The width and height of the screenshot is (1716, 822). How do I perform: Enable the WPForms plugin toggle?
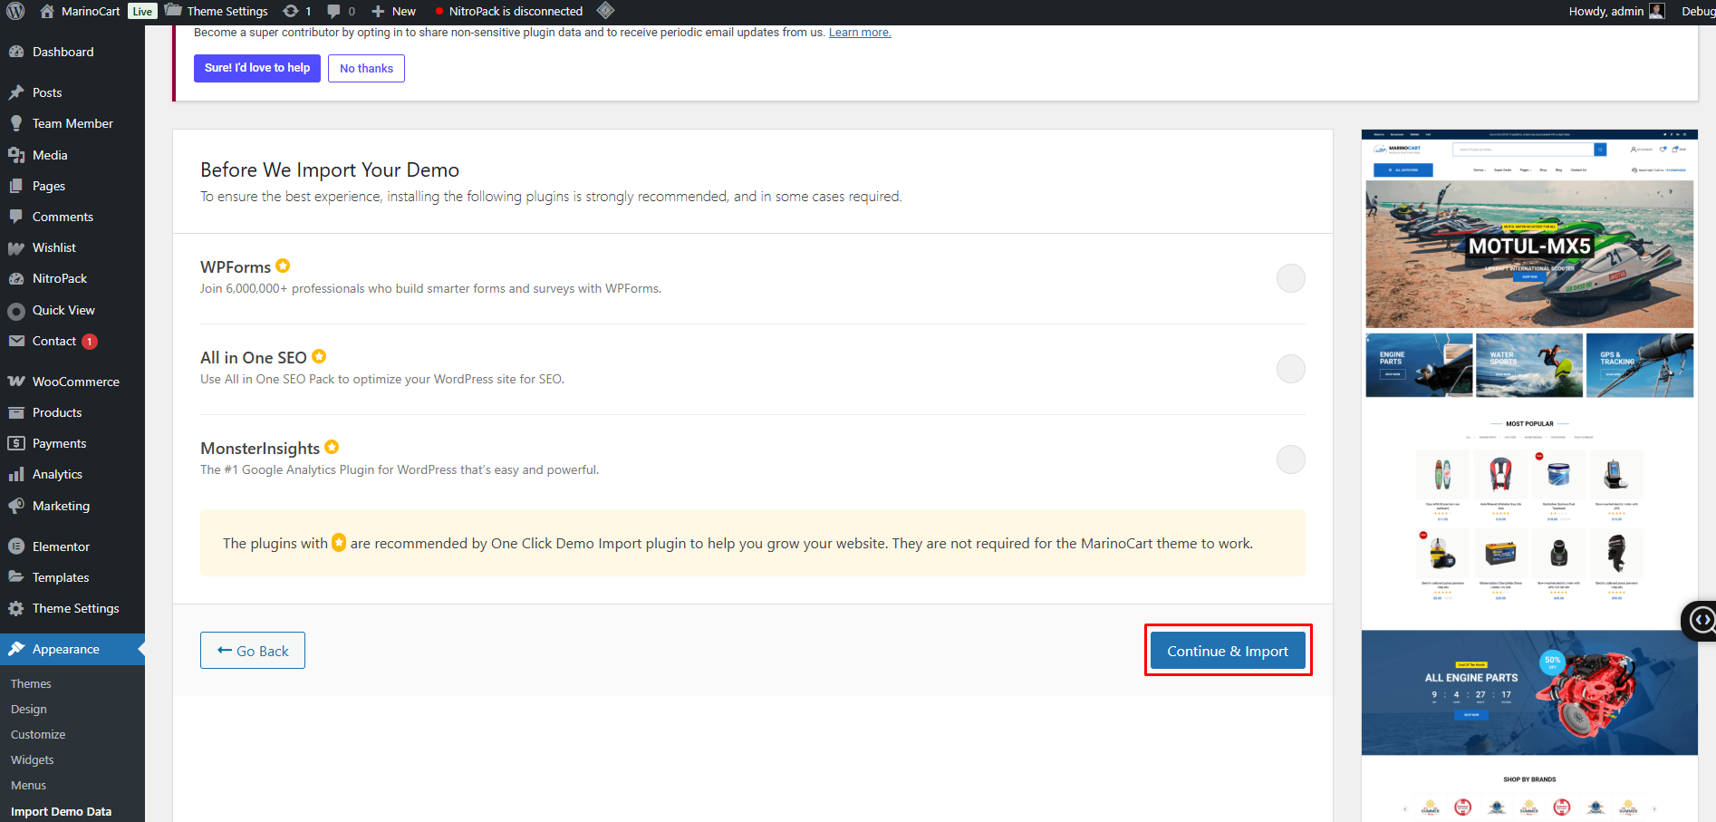pyautogui.click(x=1290, y=278)
